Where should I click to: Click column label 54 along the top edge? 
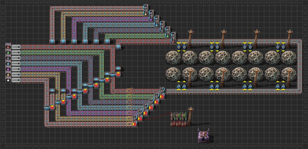300,3
